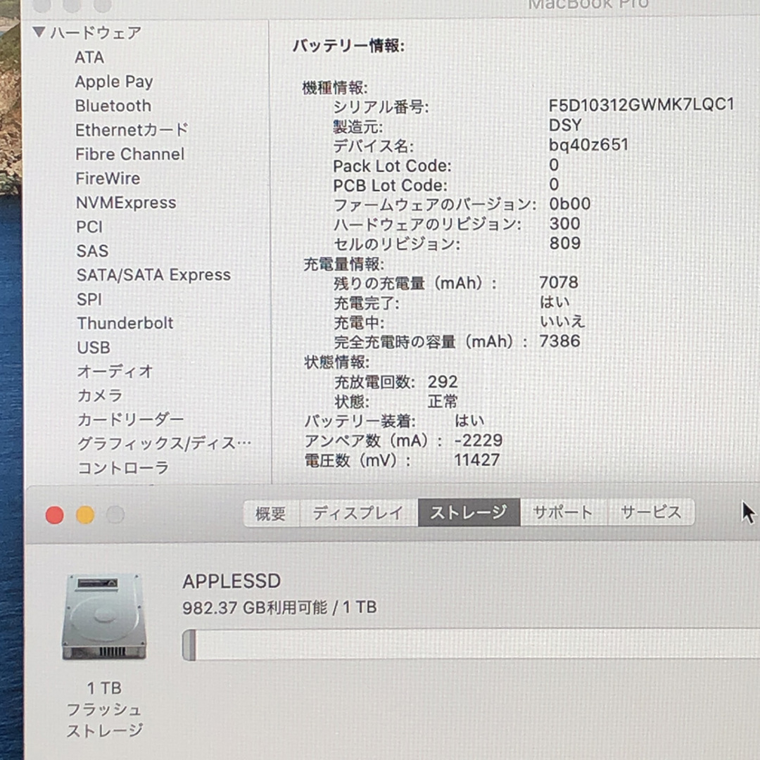Screen dimensions: 760x760
Task: Select SAS hardware entry
Action: pos(93,251)
